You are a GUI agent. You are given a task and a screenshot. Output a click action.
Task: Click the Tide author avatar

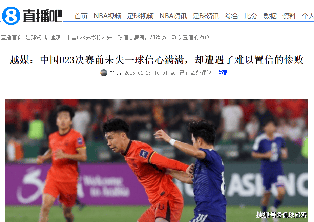[104, 73]
